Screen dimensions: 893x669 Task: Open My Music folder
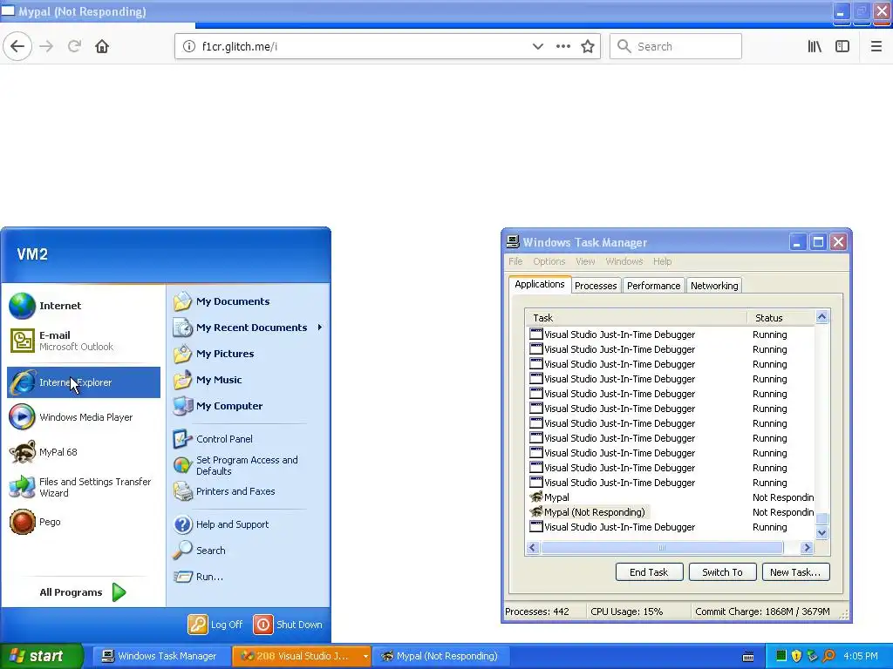click(249, 380)
